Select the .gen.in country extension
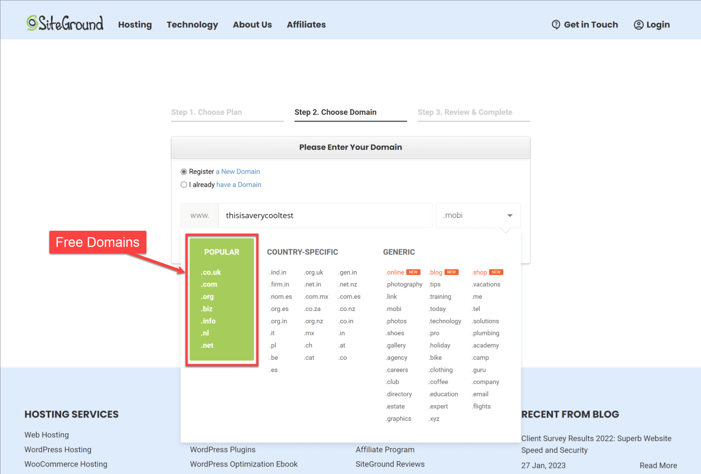 tap(348, 272)
